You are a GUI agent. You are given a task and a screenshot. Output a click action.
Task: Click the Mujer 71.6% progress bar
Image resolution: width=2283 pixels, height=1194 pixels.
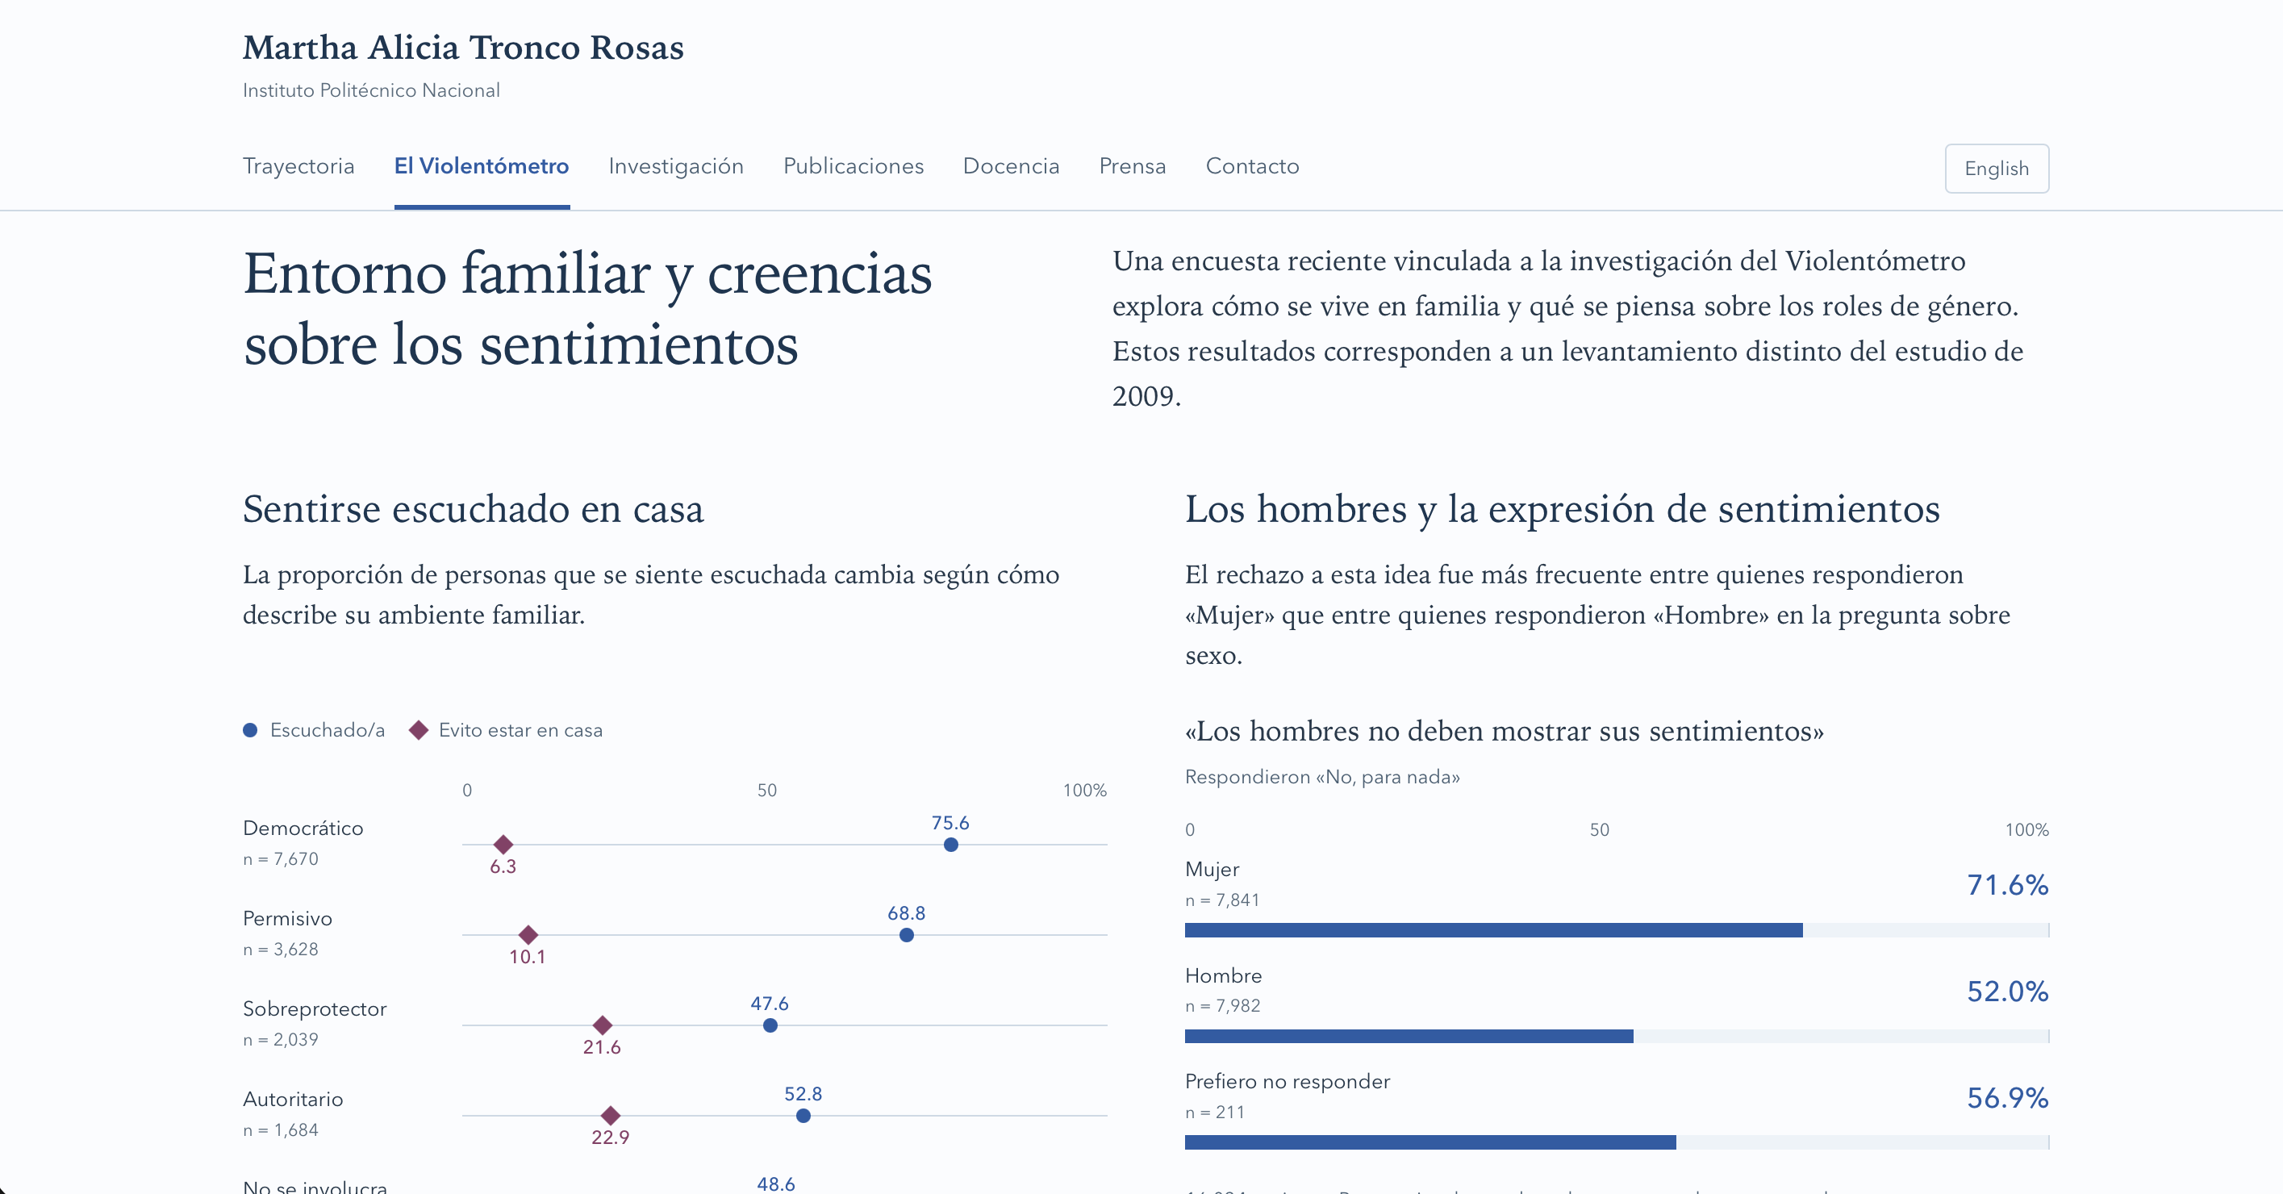(1617, 930)
